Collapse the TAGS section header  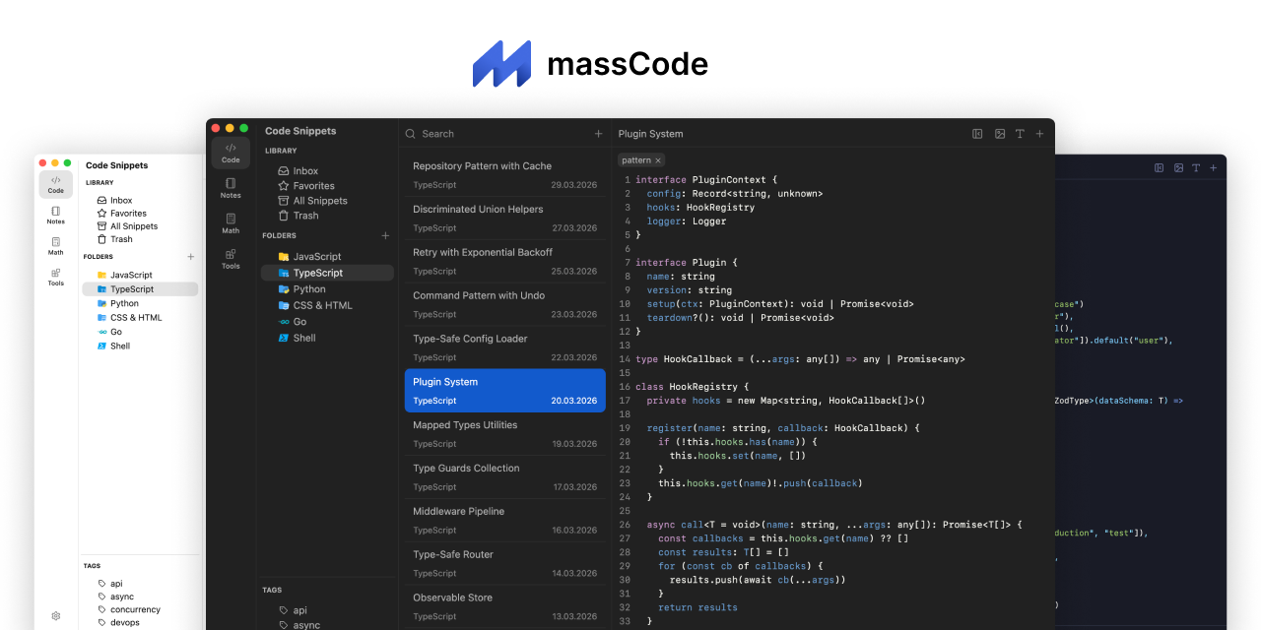(x=273, y=590)
